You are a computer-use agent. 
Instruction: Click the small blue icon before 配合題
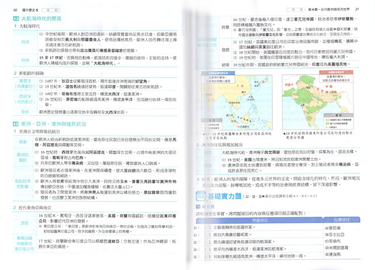pyautogui.click(x=198, y=207)
